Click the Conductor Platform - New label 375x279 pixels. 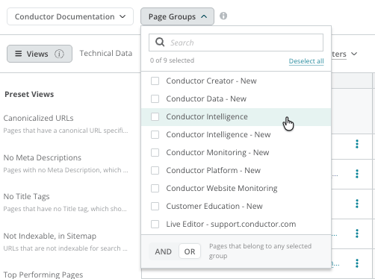(214, 170)
